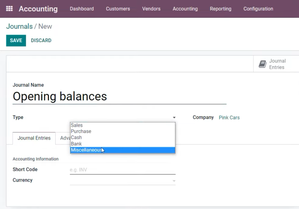Open the Customers menu
The width and height of the screenshot is (299, 209).
coord(118,9)
